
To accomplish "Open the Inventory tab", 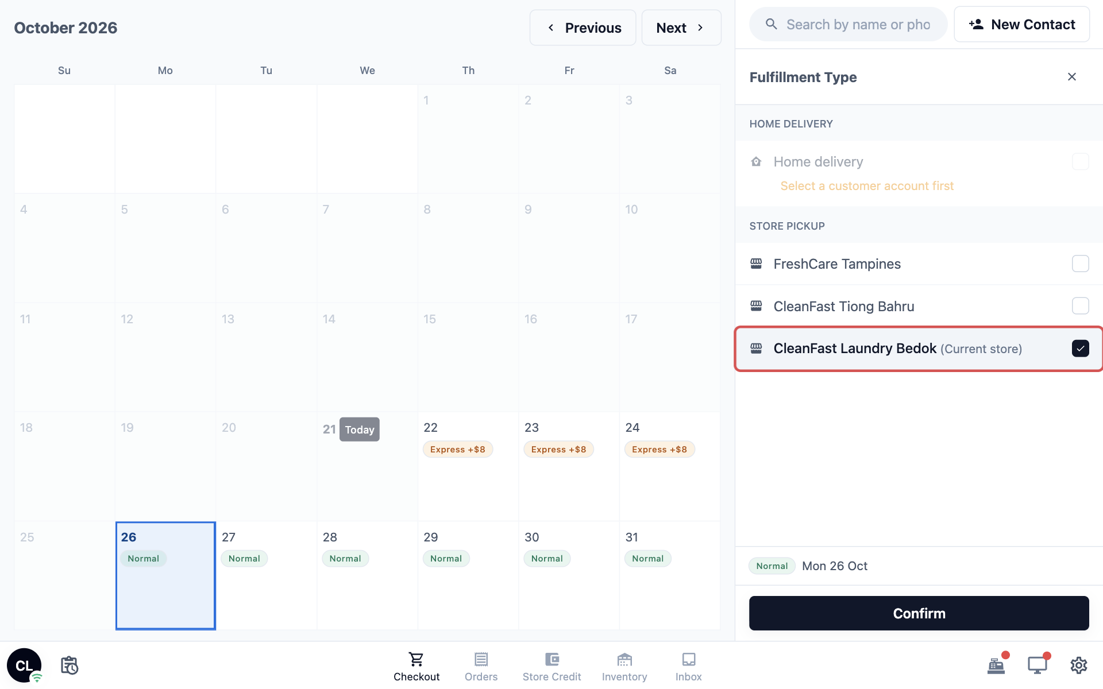I will [624, 667].
